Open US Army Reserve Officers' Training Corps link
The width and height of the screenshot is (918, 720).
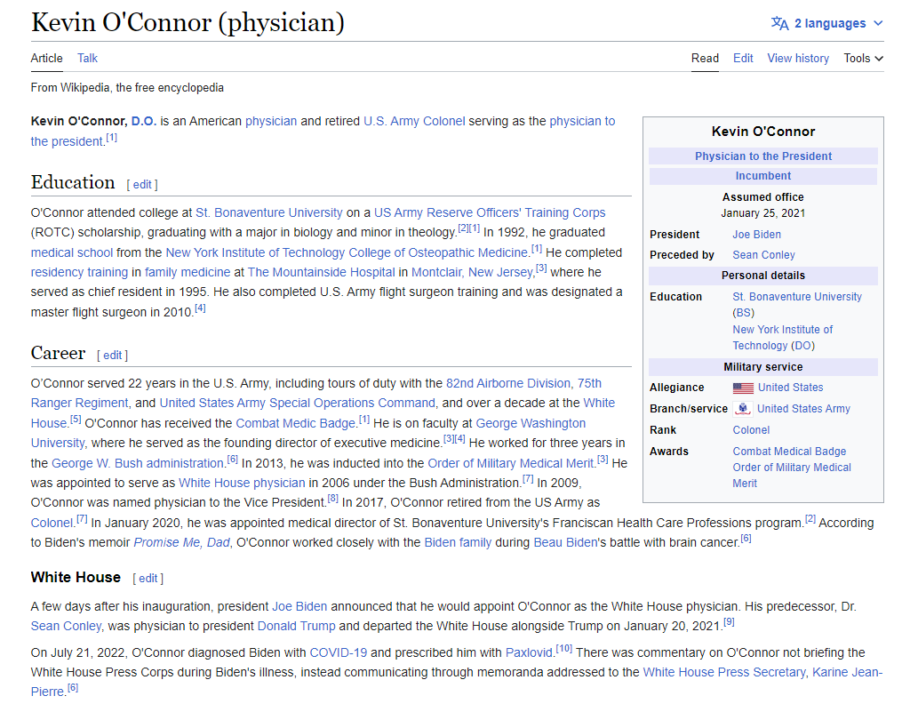pos(490,212)
